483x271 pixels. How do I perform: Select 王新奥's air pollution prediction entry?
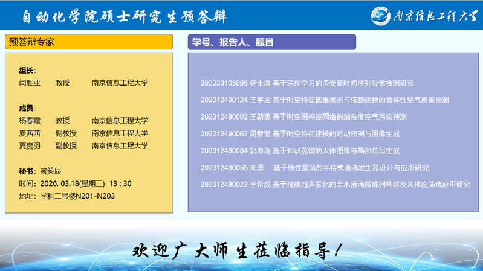tap(303, 117)
